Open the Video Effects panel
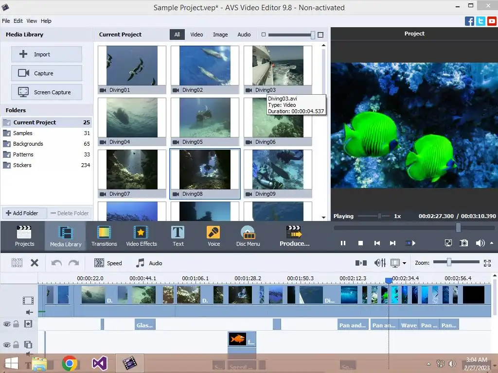 tap(142, 236)
